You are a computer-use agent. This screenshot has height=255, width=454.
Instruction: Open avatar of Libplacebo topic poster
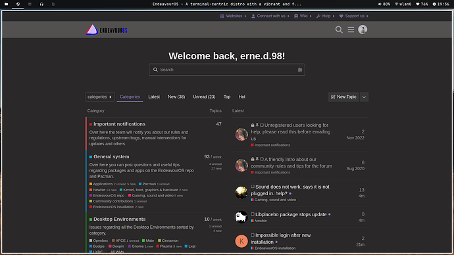click(241, 217)
